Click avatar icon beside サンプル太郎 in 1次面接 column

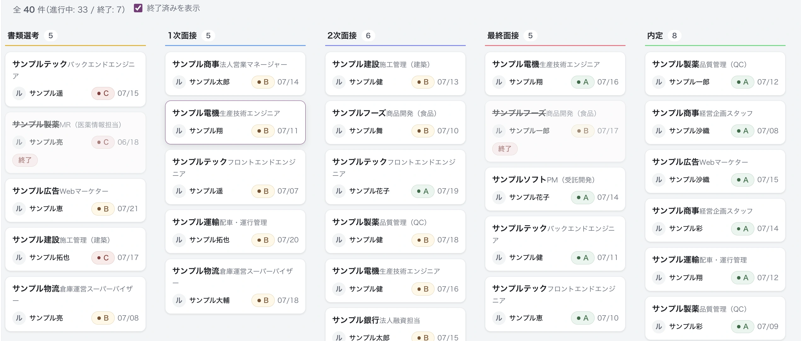click(179, 82)
